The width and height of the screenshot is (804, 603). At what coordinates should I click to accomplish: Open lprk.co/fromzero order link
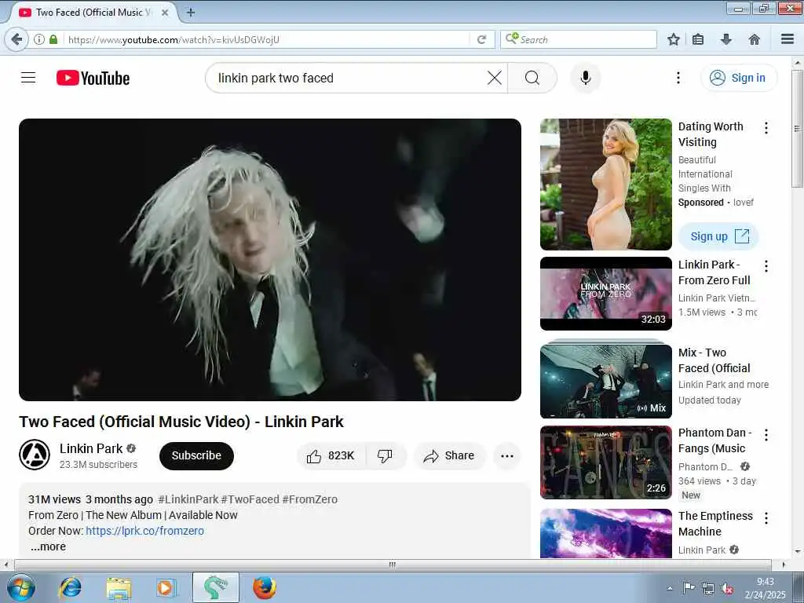click(144, 532)
